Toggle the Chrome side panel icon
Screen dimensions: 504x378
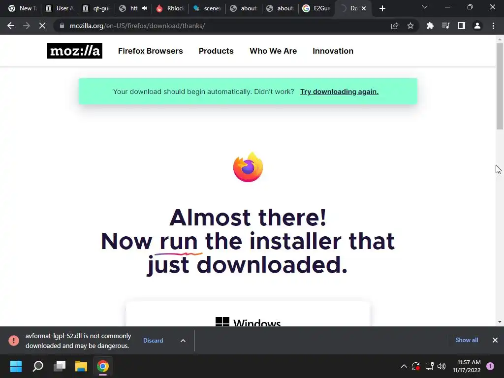[x=462, y=26]
